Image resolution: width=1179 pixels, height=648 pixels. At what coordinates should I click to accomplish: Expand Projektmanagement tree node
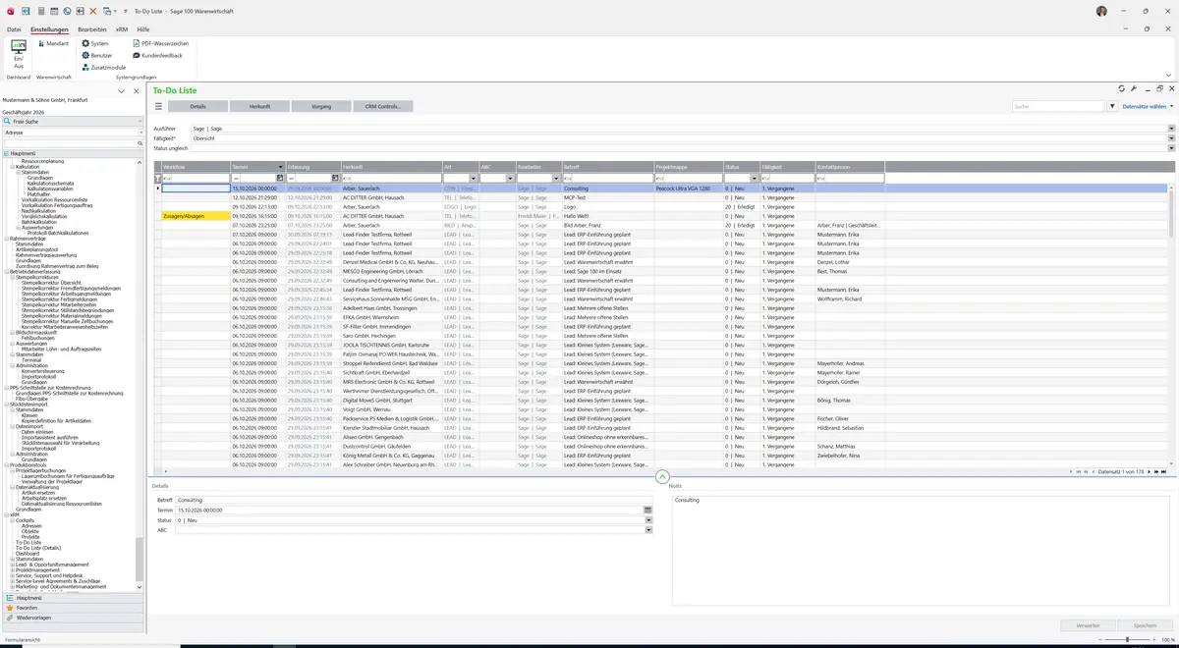click(12, 569)
